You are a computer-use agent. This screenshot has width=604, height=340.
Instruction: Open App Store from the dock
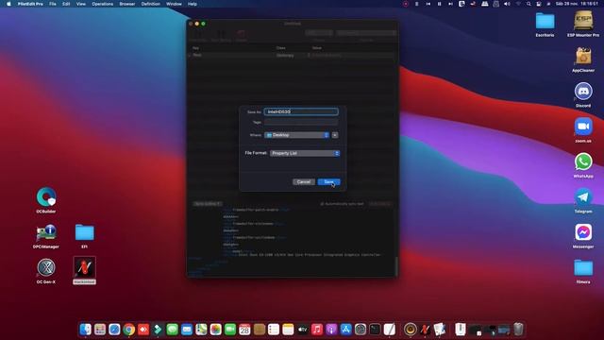[x=346, y=330]
